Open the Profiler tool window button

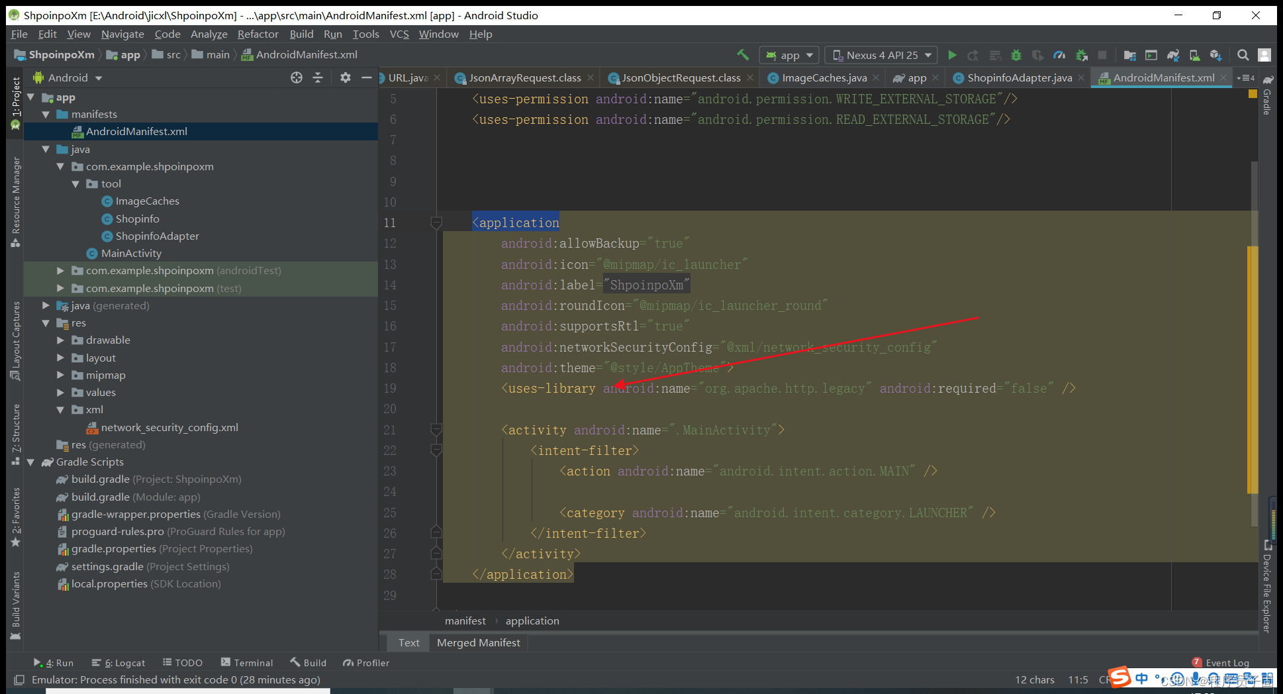point(366,663)
